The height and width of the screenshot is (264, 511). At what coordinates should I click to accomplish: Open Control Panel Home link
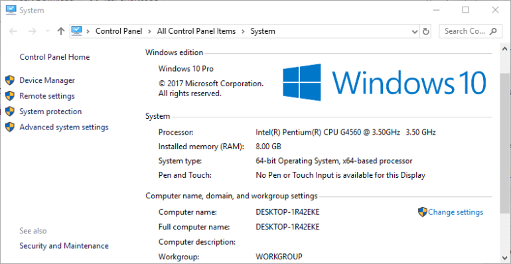tap(54, 57)
